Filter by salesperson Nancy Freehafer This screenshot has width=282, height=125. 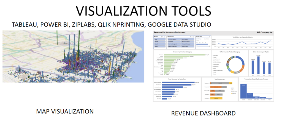tap(174, 46)
